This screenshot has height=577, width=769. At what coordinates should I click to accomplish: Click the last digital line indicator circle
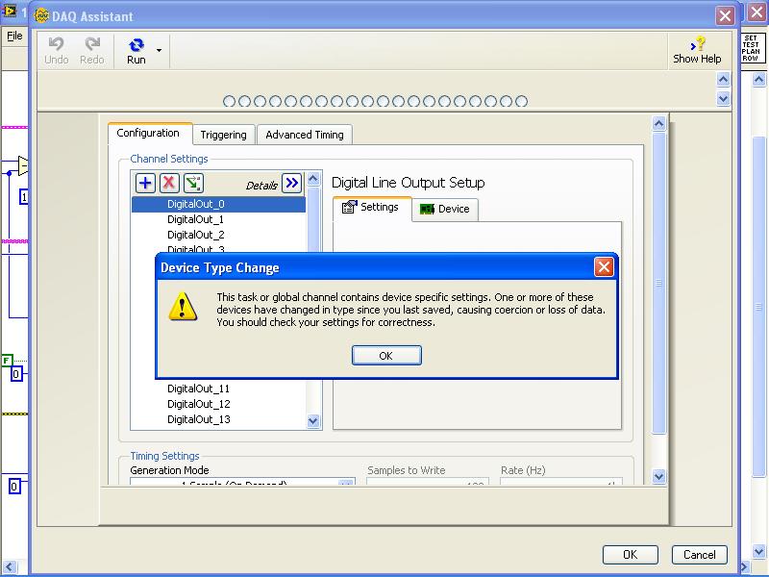(522, 102)
